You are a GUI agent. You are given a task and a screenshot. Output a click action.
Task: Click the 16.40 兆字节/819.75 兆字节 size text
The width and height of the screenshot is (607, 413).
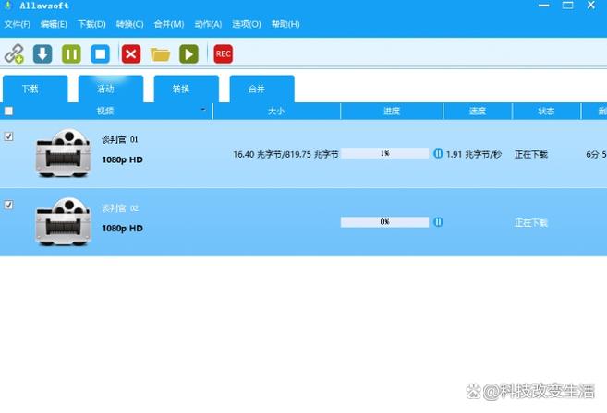(285, 154)
